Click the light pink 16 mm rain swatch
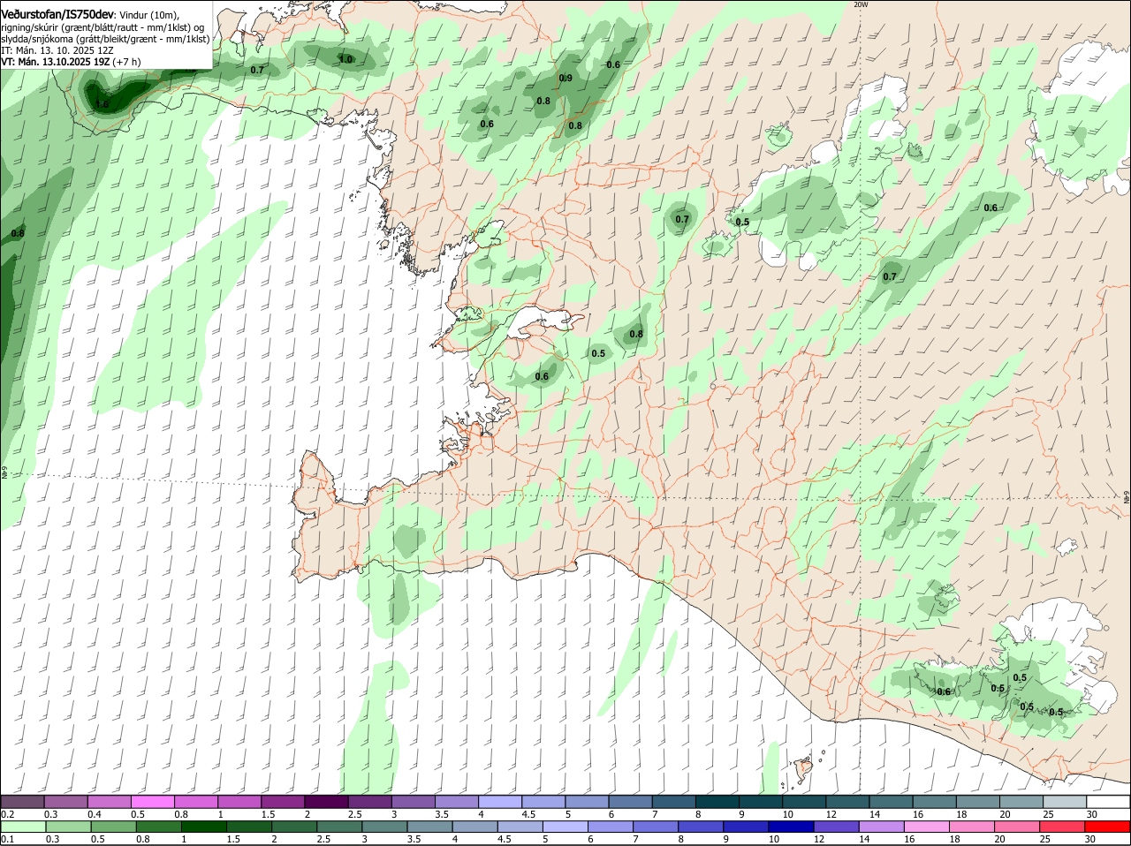 [927, 827]
